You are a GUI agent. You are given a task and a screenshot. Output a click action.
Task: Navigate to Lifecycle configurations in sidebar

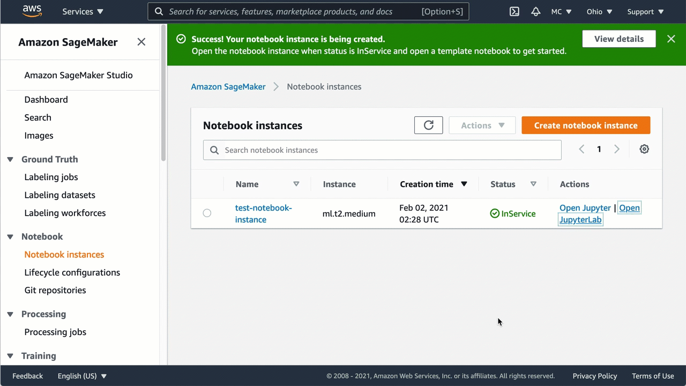pos(72,272)
